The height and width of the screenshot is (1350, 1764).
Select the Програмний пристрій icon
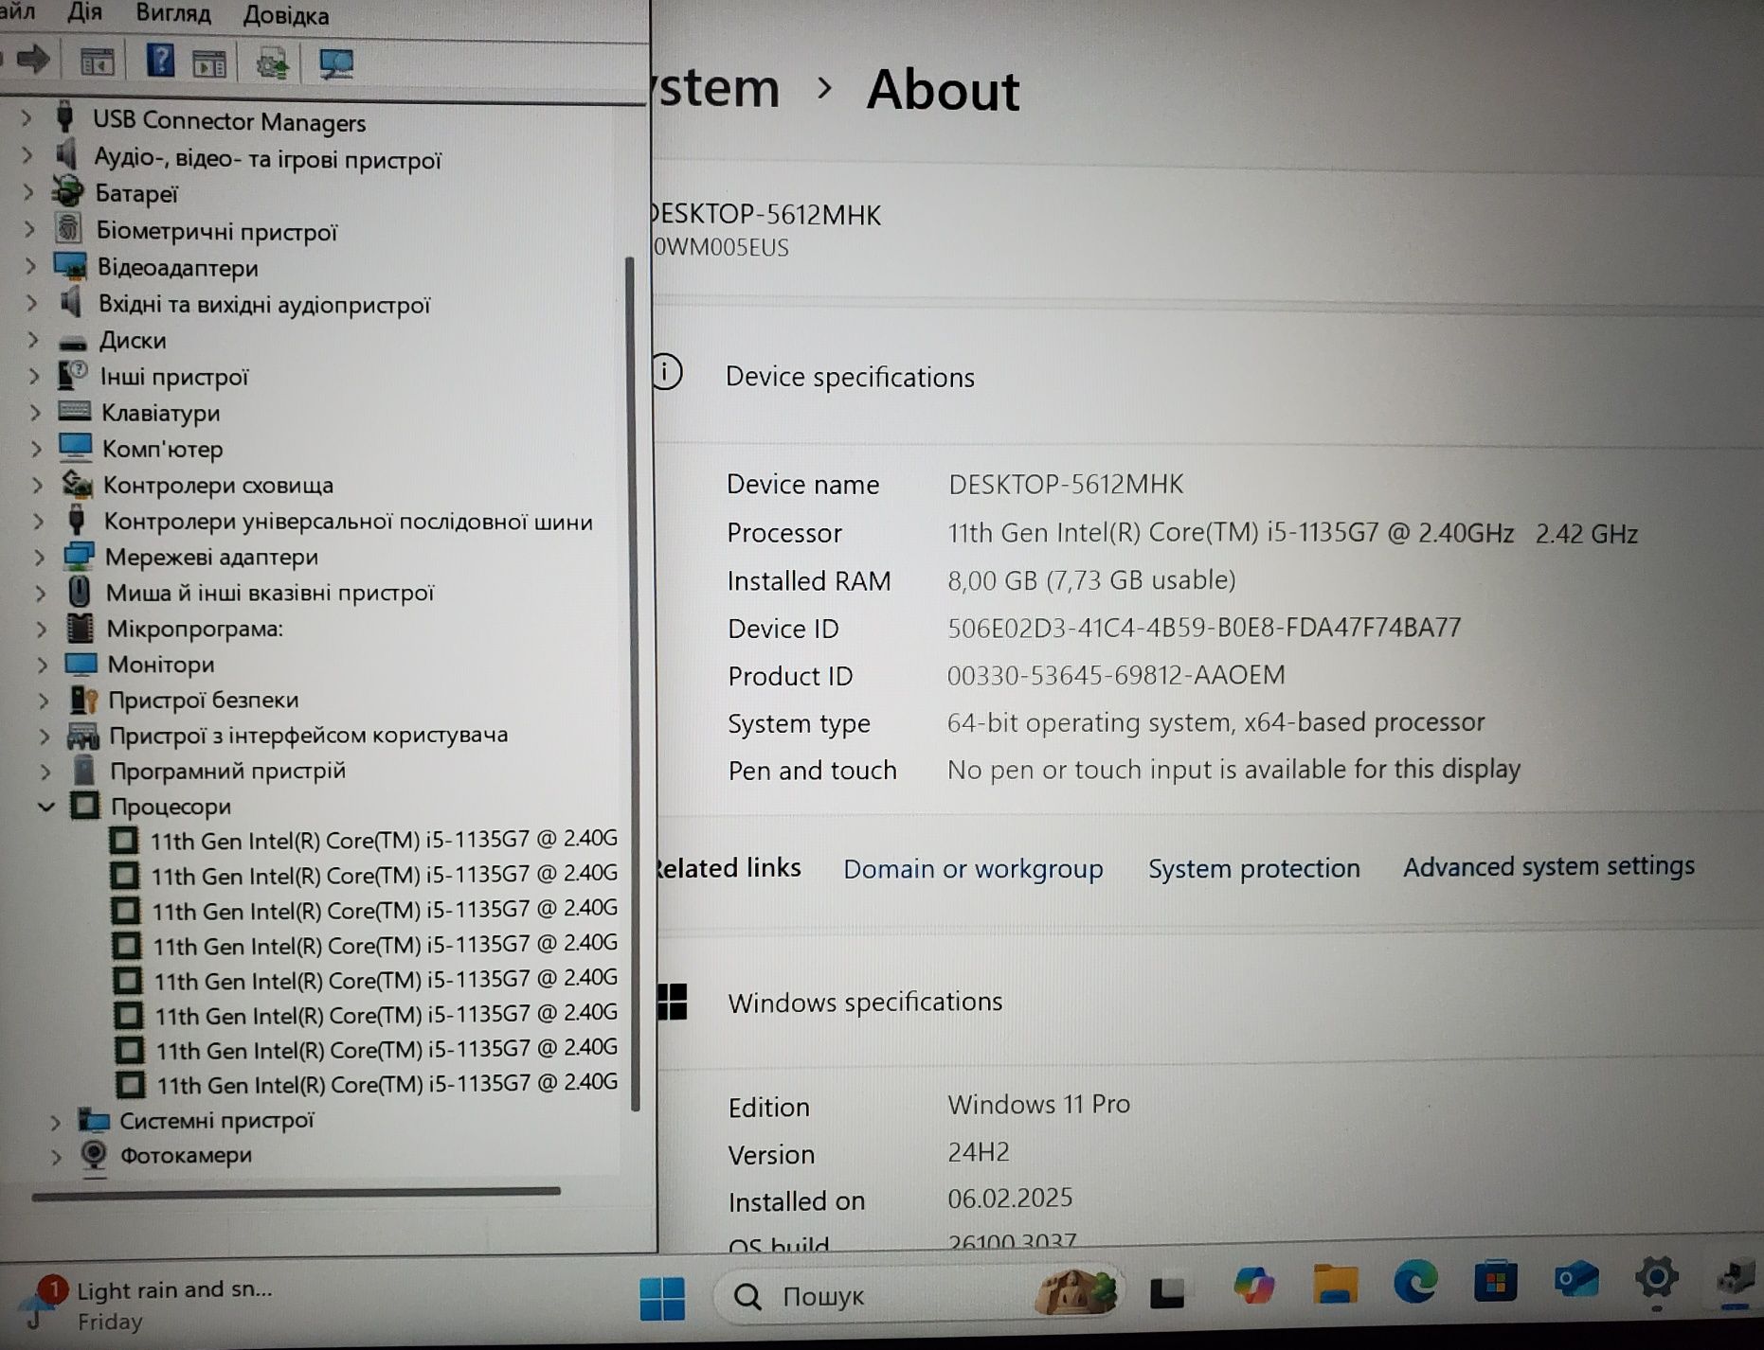[x=84, y=770]
